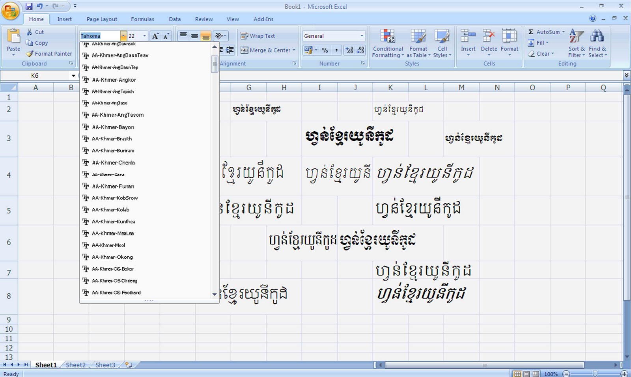Open Conditional Formatting menu
631x377 pixels.
pyautogui.click(x=388, y=43)
